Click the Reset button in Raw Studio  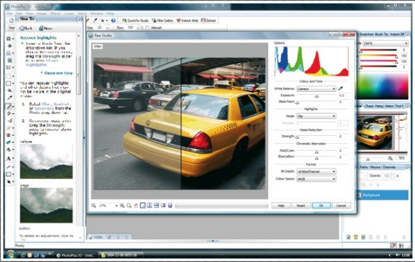point(300,206)
